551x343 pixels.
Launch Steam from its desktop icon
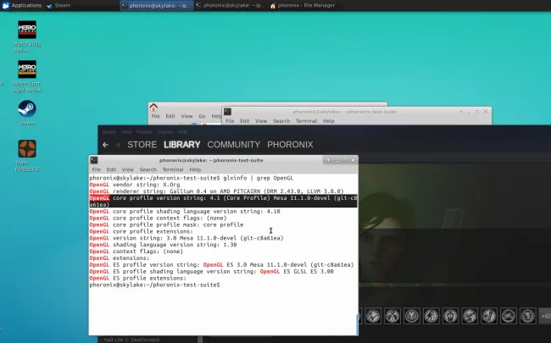pos(27,113)
